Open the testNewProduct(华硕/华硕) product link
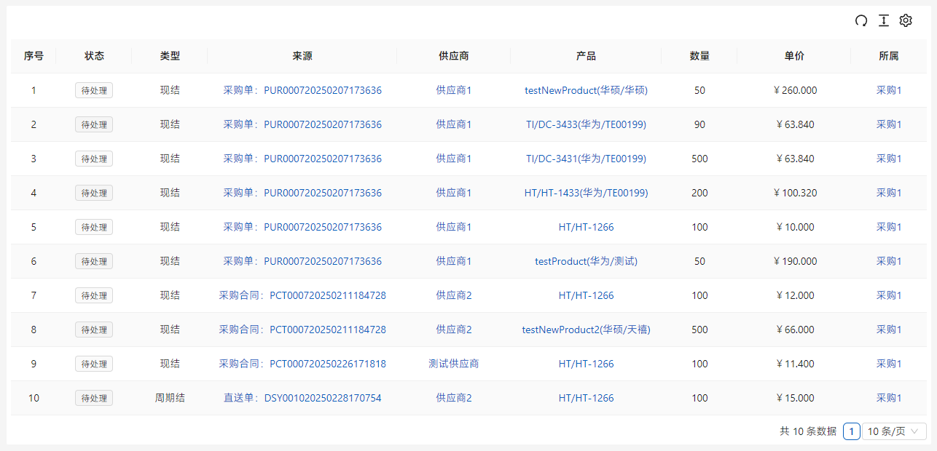This screenshot has width=937, height=451. click(x=586, y=91)
